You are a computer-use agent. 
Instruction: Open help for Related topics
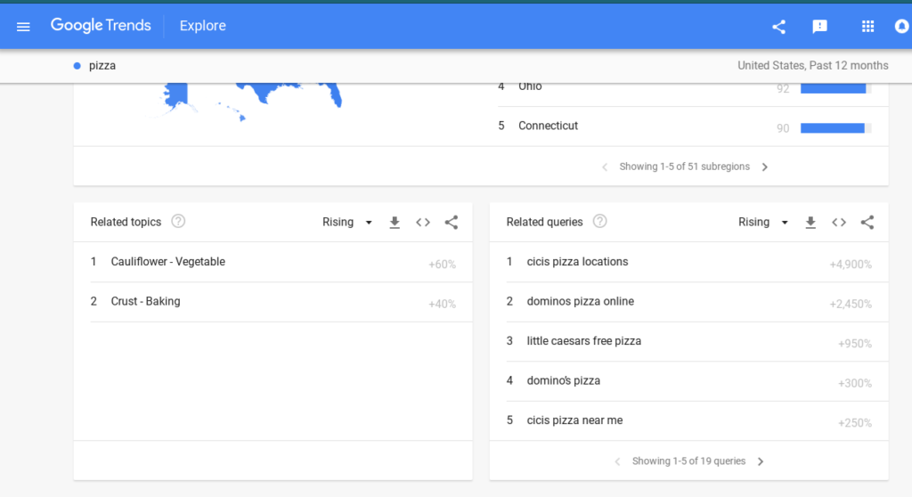(178, 221)
